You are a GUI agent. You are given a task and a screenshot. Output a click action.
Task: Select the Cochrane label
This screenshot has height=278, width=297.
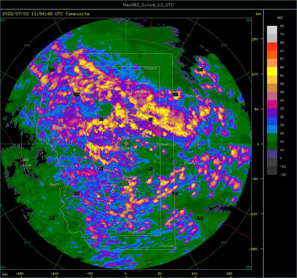pos(108,185)
